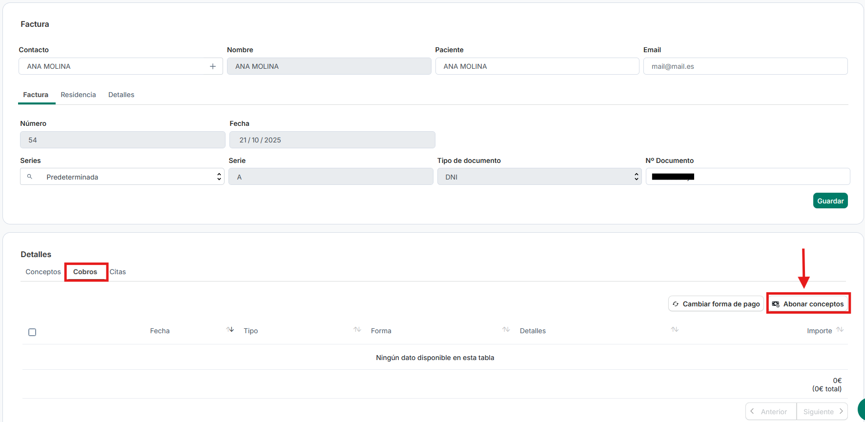Open the Series Predeterminada dropdown
Image resolution: width=865 pixels, height=422 pixels.
(x=122, y=177)
